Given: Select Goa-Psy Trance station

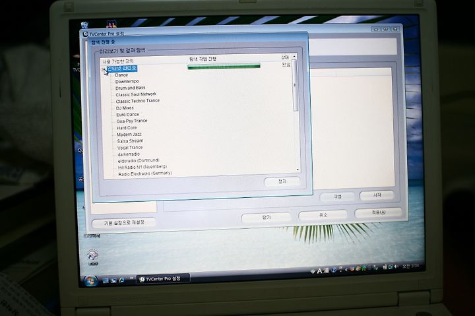Looking at the screenshot, I should [132, 121].
